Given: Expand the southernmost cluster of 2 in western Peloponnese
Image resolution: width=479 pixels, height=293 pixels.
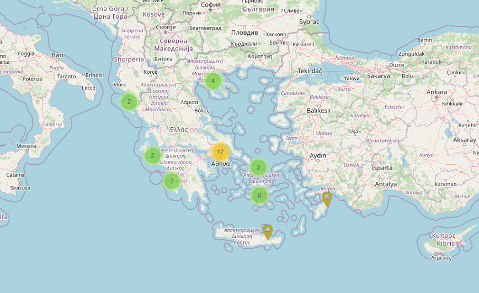Looking at the screenshot, I should click(x=172, y=181).
